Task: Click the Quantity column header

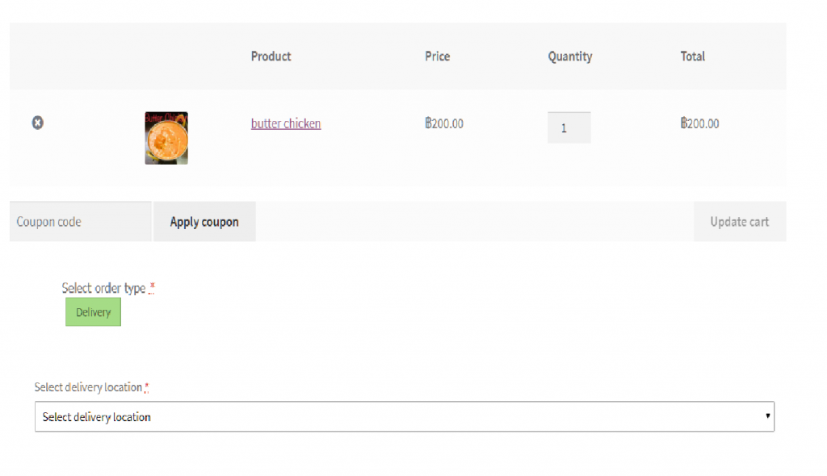Action: pyautogui.click(x=569, y=56)
